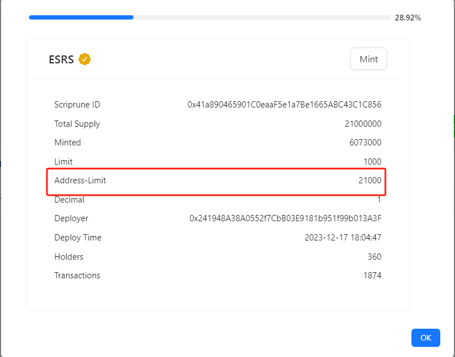Click the Holders label
455x357 pixels.
coord(69,257)
